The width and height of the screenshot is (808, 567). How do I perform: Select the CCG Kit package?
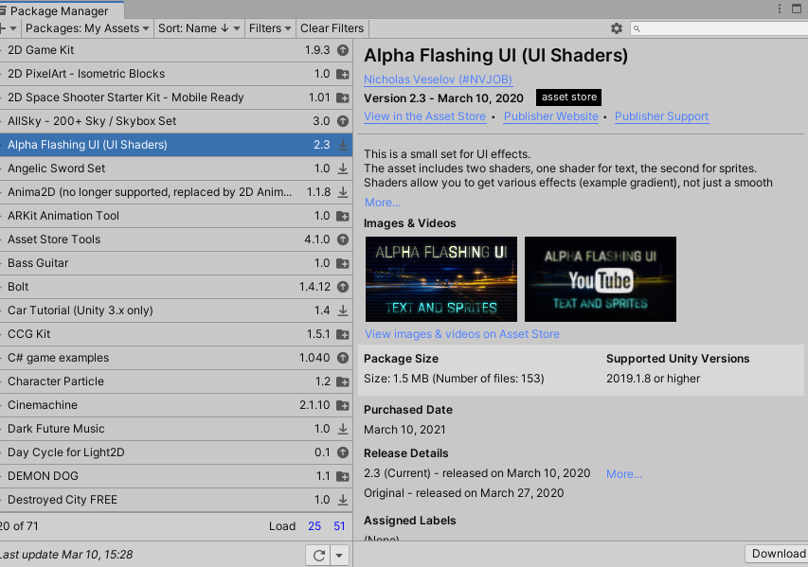coord(176,334)
